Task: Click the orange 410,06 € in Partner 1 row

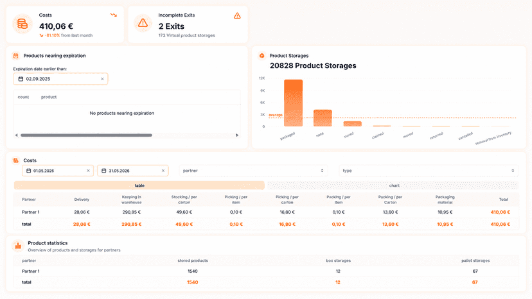Action: click(x=501, y=212)
